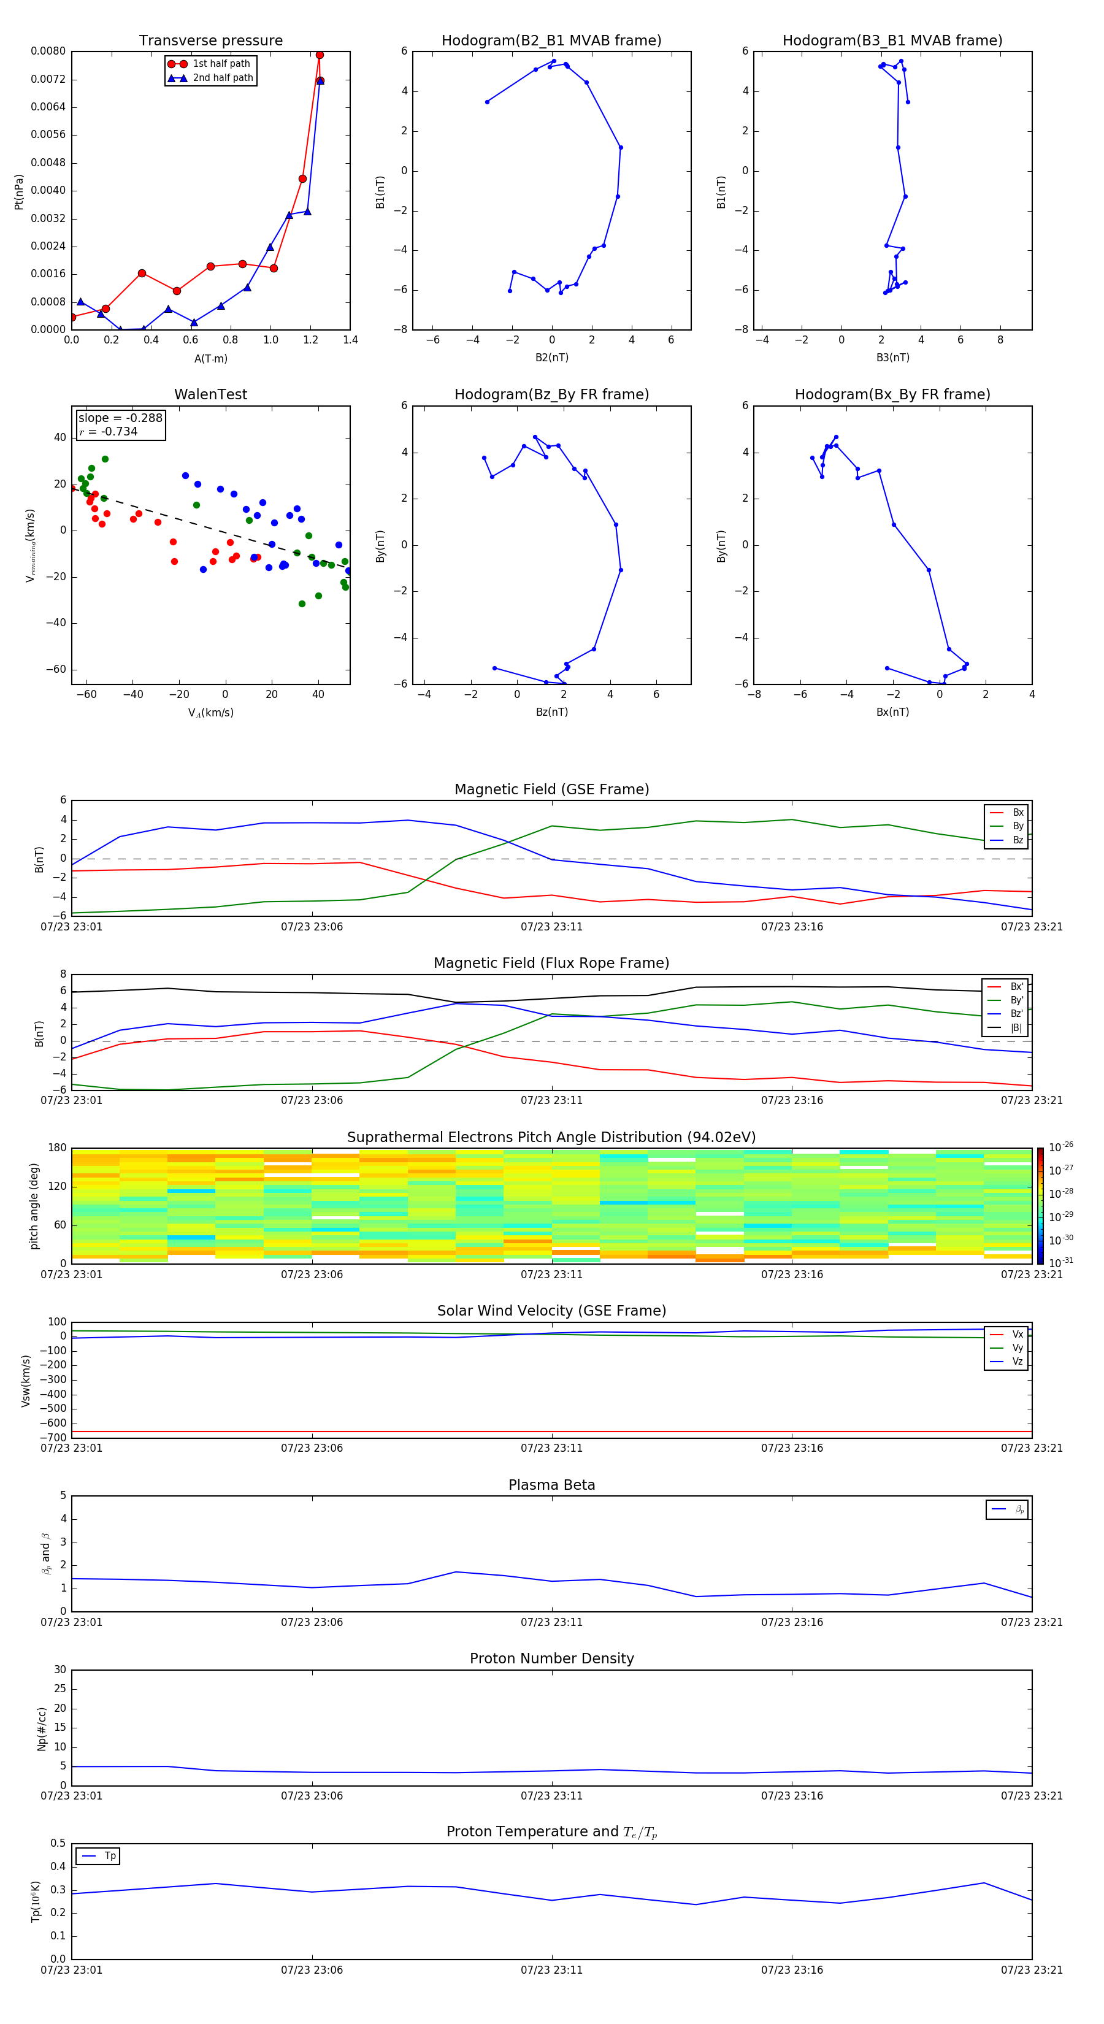Click 'Solar Wind Velocity (GSE Frame)' title
This screenshot has height=2024, width=1104.
pyautogui.click(x=551, y=1311)
